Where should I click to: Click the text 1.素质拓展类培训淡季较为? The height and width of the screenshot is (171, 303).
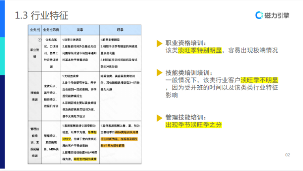coord(79,126)
